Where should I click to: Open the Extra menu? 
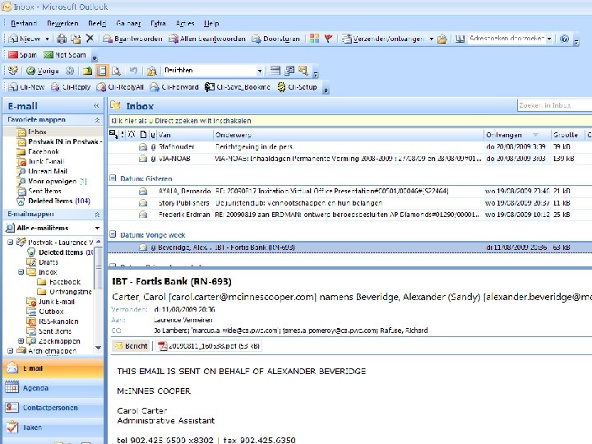[158, 23]
